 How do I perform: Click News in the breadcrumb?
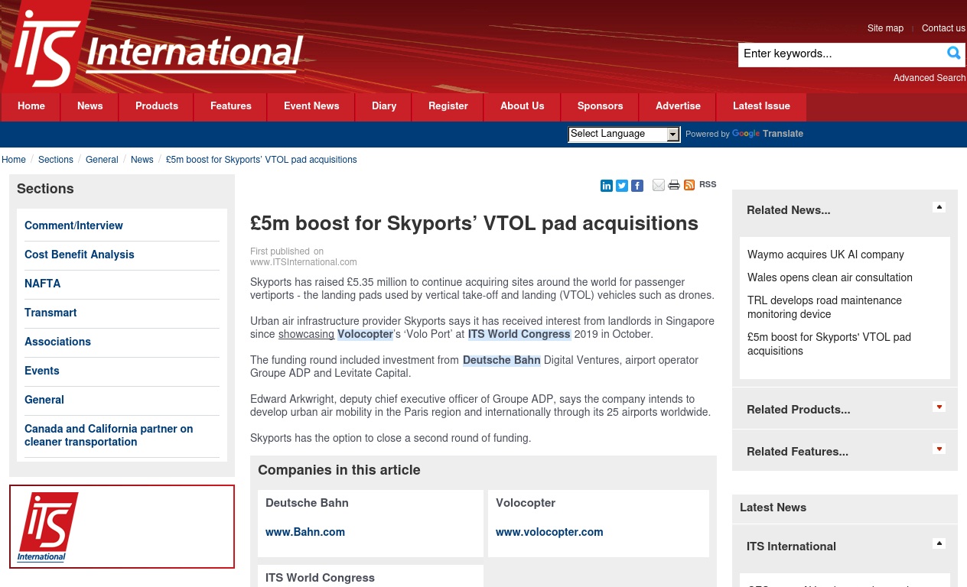142,160
